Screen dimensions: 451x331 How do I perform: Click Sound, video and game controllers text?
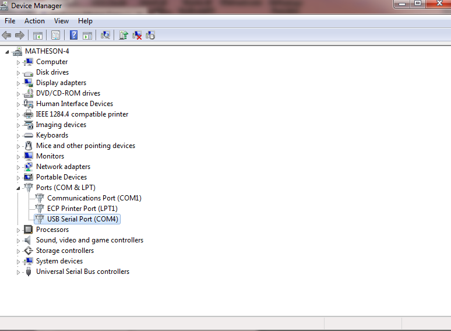90,240
